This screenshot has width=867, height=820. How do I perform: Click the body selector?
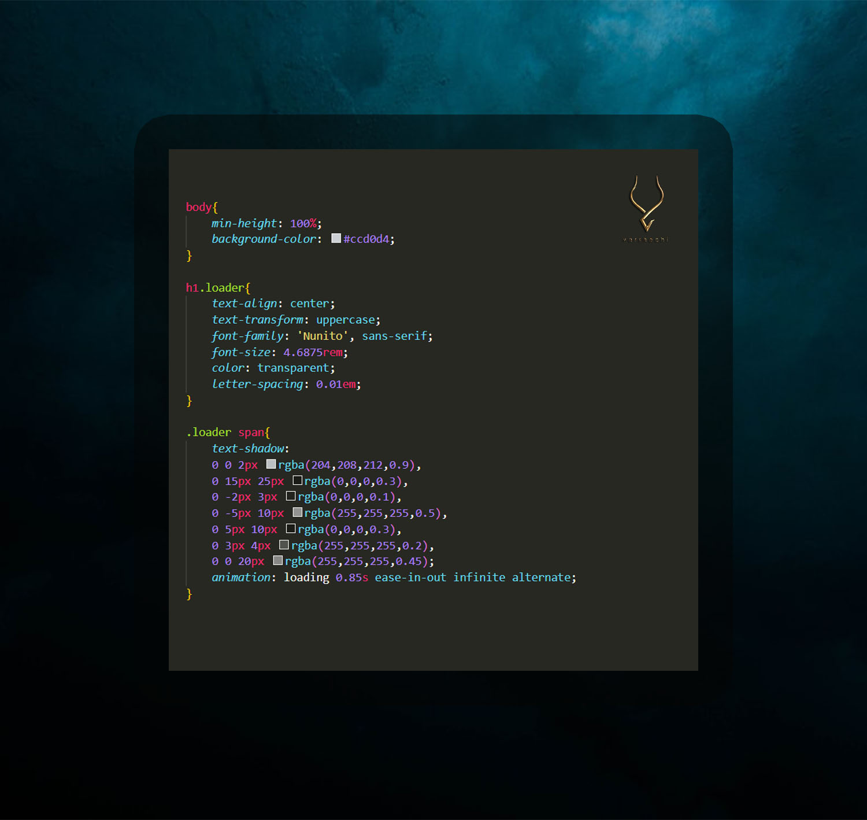(x=198, y=207)
